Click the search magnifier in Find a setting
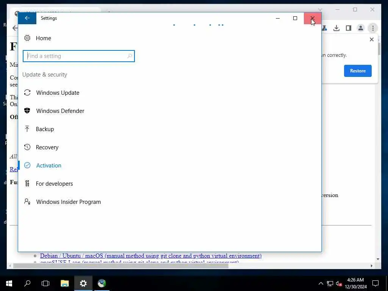The height and width of the screenshot is (291, 388). point(130,56)
